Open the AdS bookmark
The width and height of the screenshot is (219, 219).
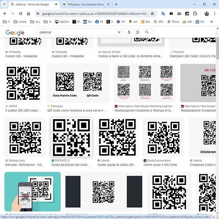(187, 22)
